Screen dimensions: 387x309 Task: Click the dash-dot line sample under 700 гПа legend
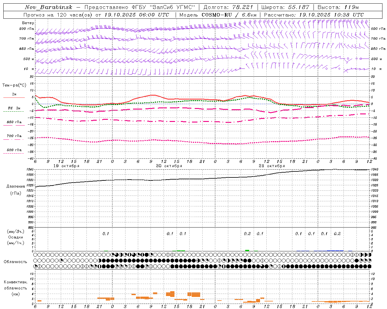point(13,139)
